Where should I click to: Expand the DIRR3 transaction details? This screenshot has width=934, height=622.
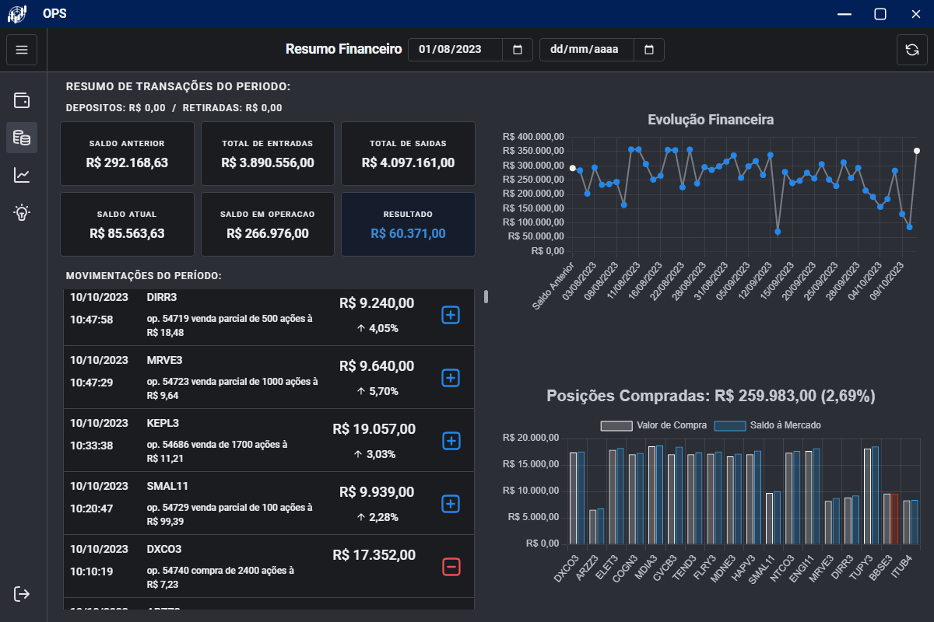451,315
